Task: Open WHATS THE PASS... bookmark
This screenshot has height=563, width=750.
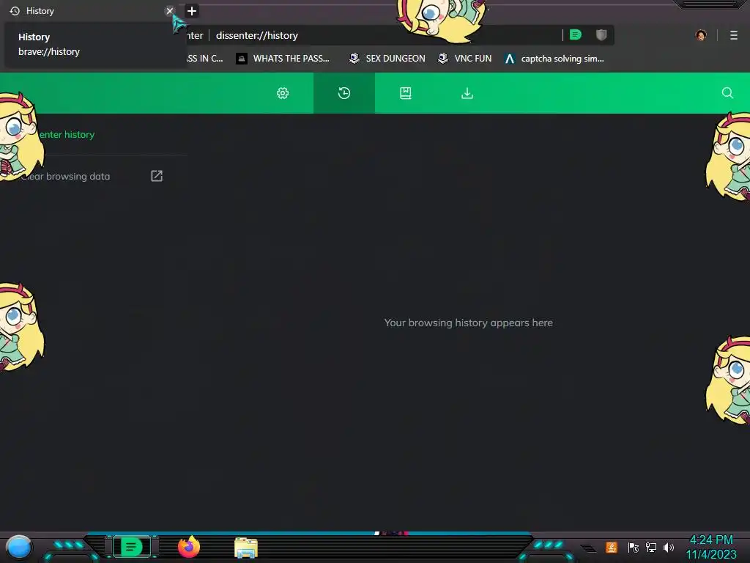Action: 283,59
